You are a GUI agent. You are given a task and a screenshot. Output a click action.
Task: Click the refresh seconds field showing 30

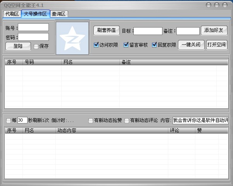[x=22, y=120]
